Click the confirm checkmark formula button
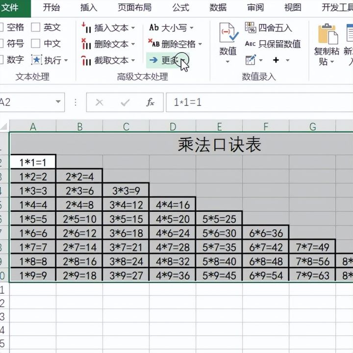 point(125,102)
